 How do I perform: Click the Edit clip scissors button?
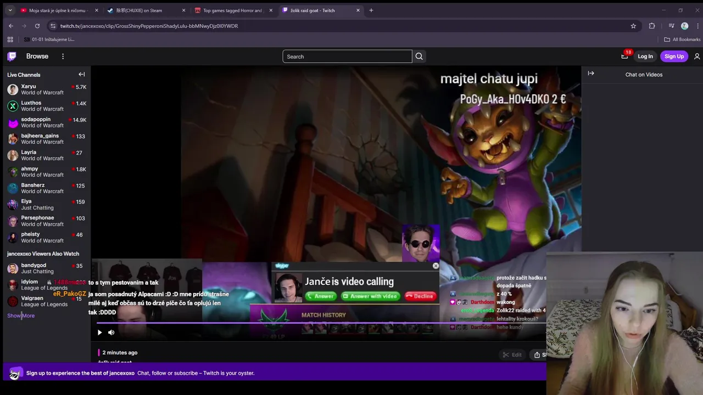point(512,354)
